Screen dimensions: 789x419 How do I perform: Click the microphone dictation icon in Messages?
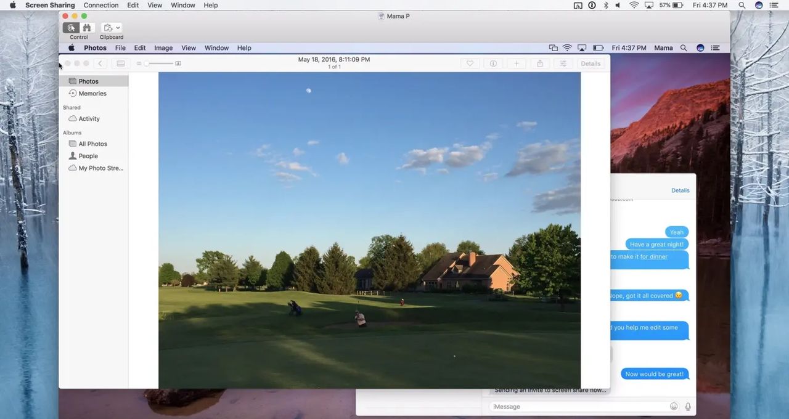[x=688, y=407]
